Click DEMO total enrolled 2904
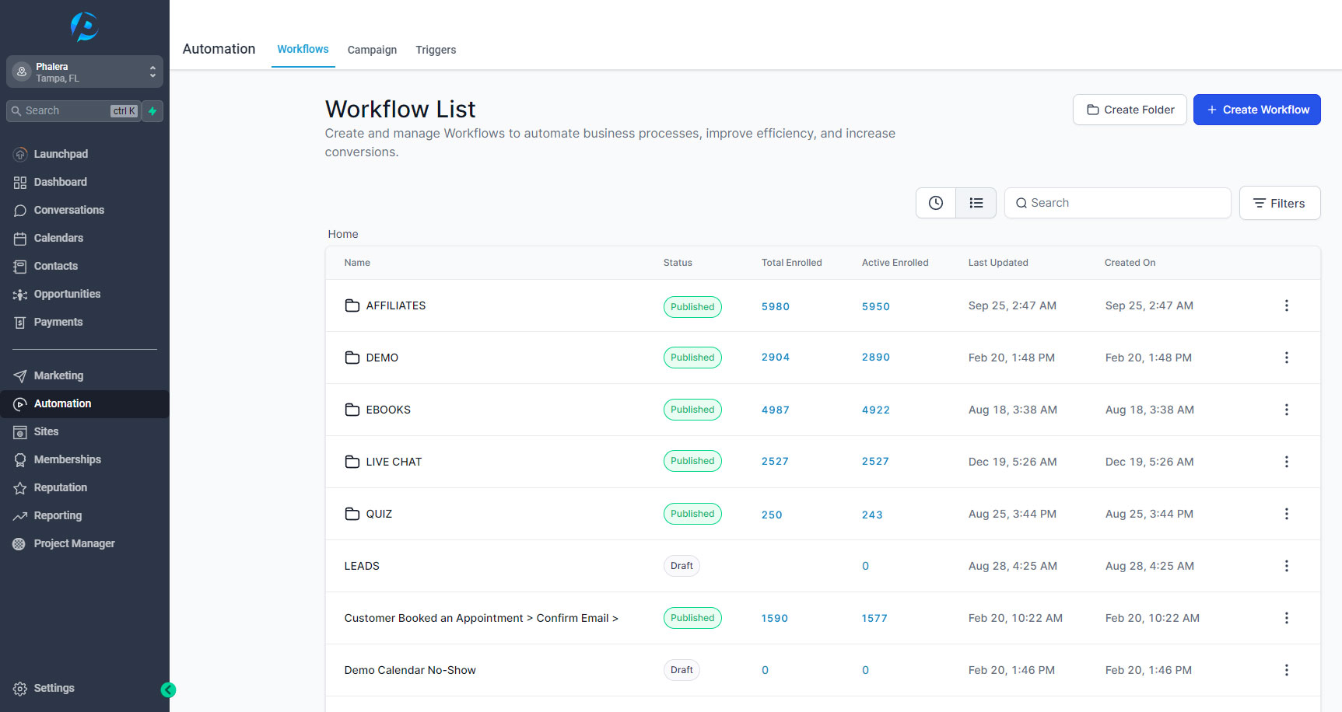This screenshot has width=1342, height=712. (x=776, y=358)
